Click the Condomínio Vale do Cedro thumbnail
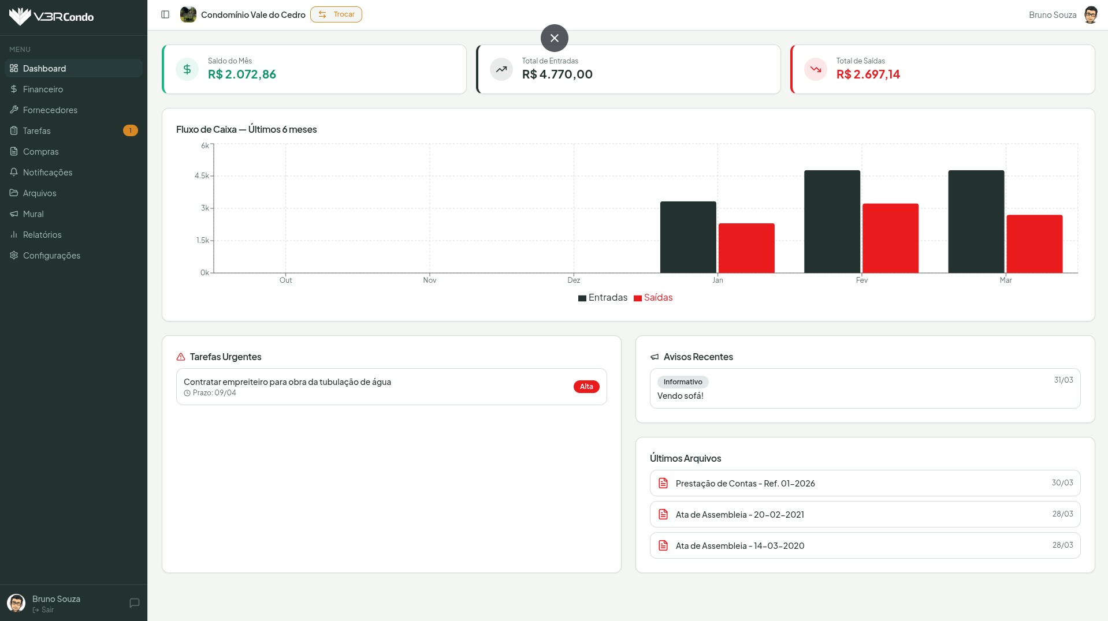 click(188, 14)
